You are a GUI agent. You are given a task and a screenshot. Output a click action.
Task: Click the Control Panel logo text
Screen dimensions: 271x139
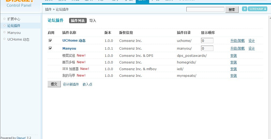coord(19,5)
